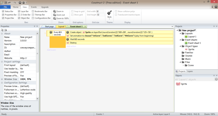Click the Event sheet 1 icon in Projects tree

(x=186, y=43)
